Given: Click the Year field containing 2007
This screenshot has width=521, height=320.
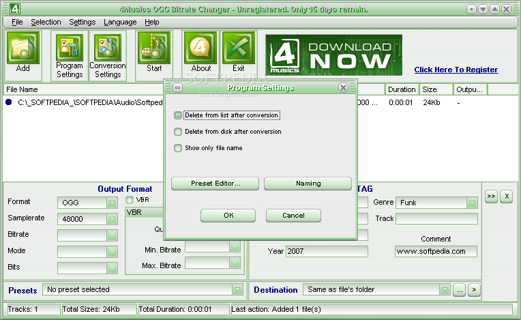Looking at the screenshot, I should [x=327, y=251].
